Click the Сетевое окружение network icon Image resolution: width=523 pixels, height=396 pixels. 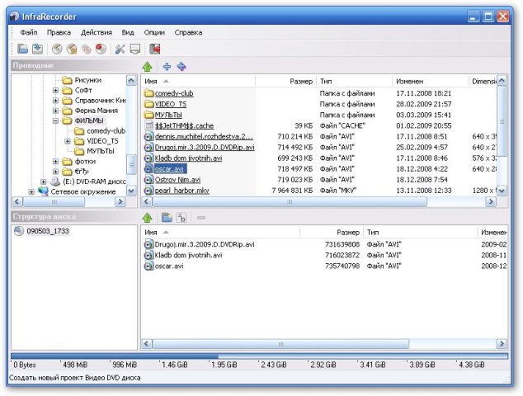(43, 191)
